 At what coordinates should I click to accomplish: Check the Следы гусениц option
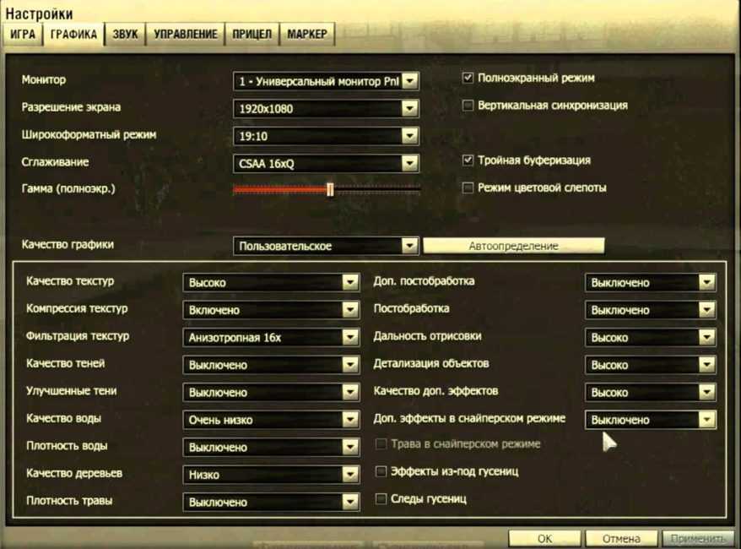pyautogui.click(x=381, y=498)
